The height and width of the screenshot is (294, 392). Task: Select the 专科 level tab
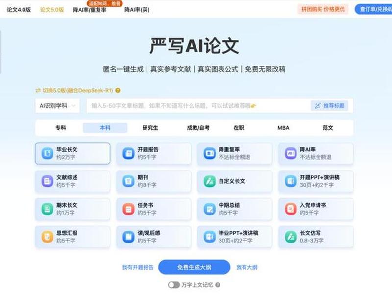61,128
